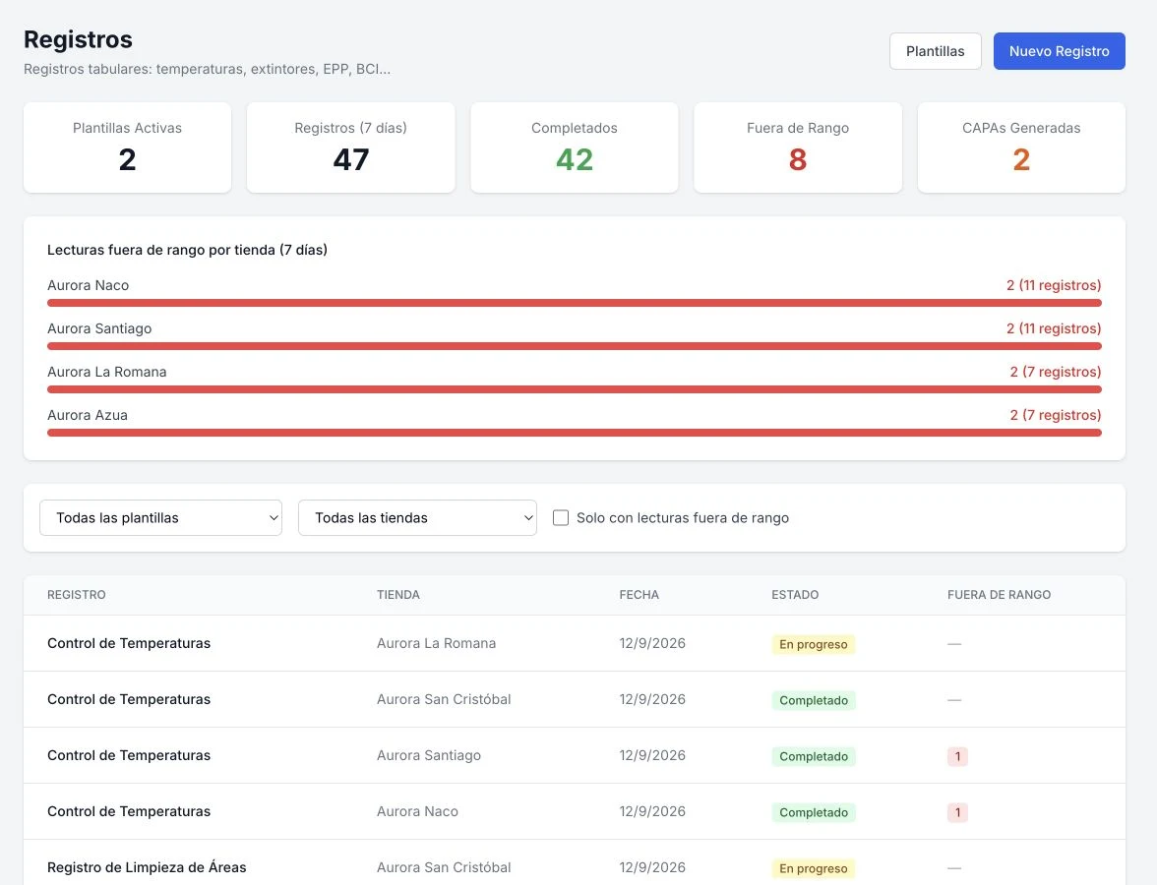Click the Aurora Azua red progress bar
The width and height of the screenshot is (1157, 885).
click(x=575, y=433)
